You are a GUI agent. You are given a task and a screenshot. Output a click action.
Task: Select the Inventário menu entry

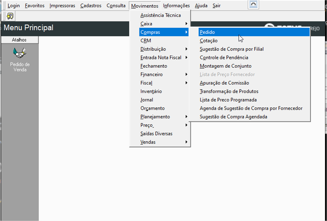click(x=160, y=92)
